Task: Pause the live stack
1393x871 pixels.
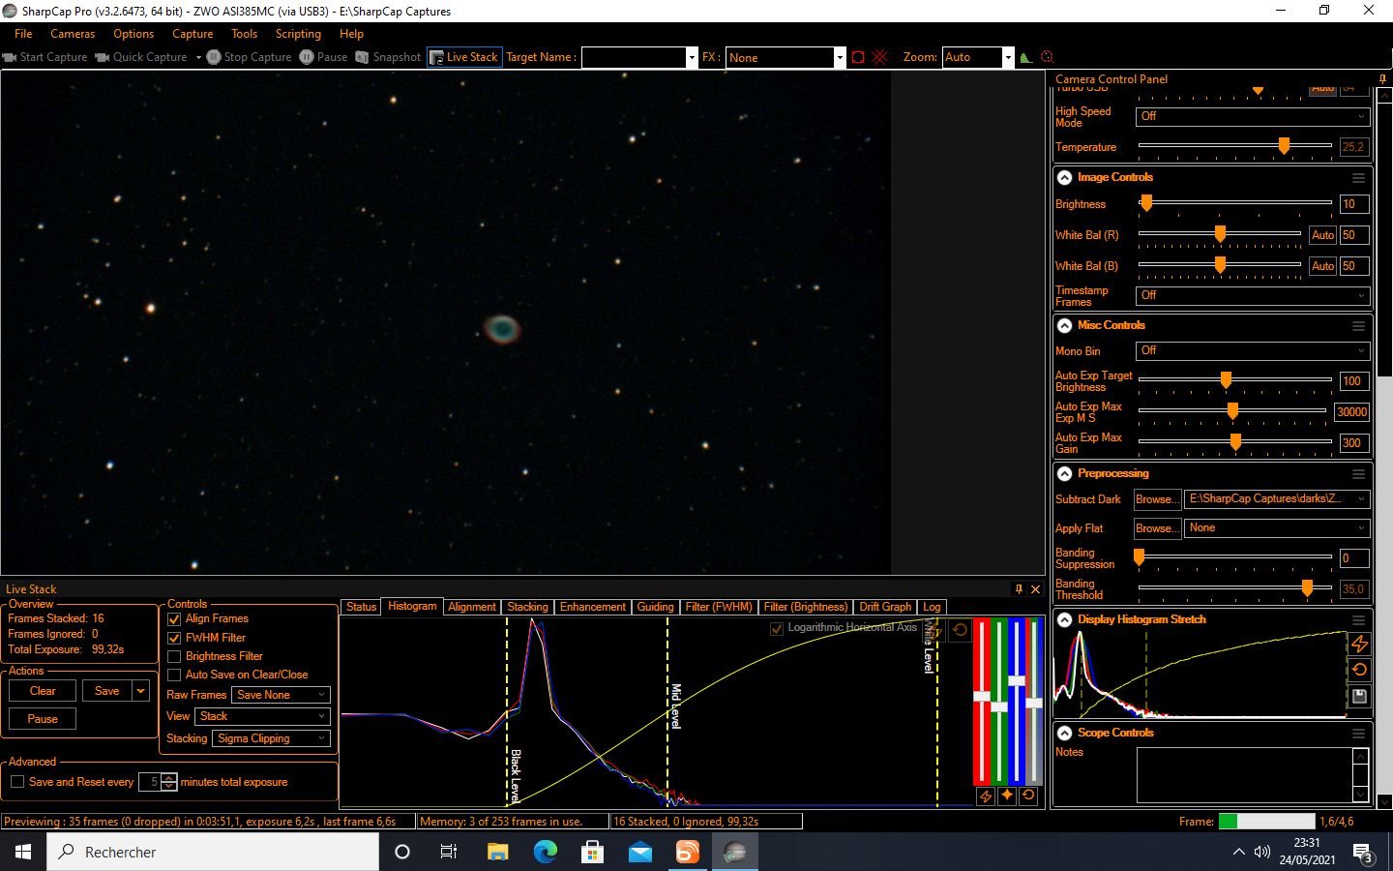Action: click(x=43, y=719)
